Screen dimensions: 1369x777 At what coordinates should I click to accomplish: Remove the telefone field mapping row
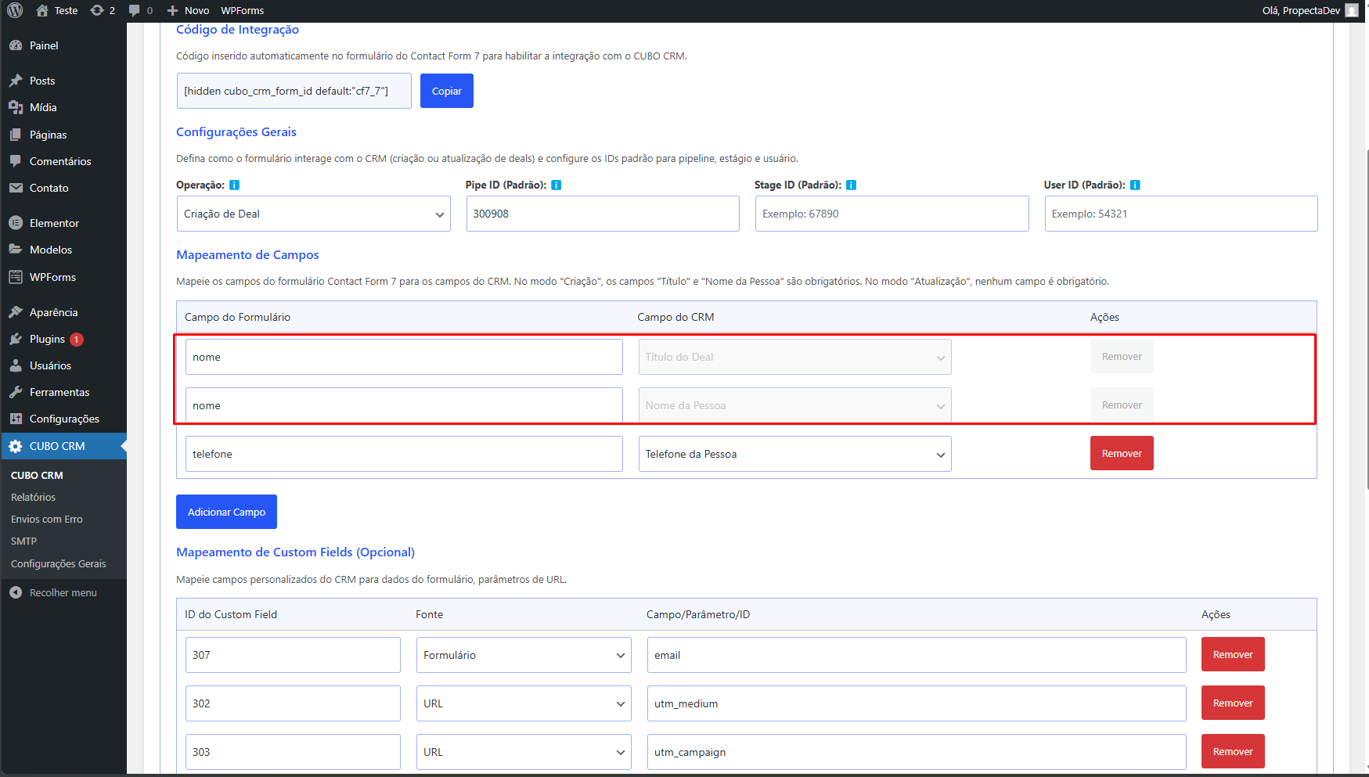pyautogui.click(x=1121, y=453)
